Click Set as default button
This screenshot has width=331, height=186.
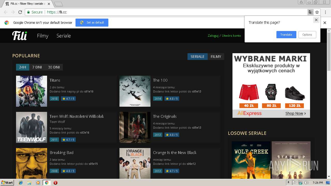coord(92,22)
